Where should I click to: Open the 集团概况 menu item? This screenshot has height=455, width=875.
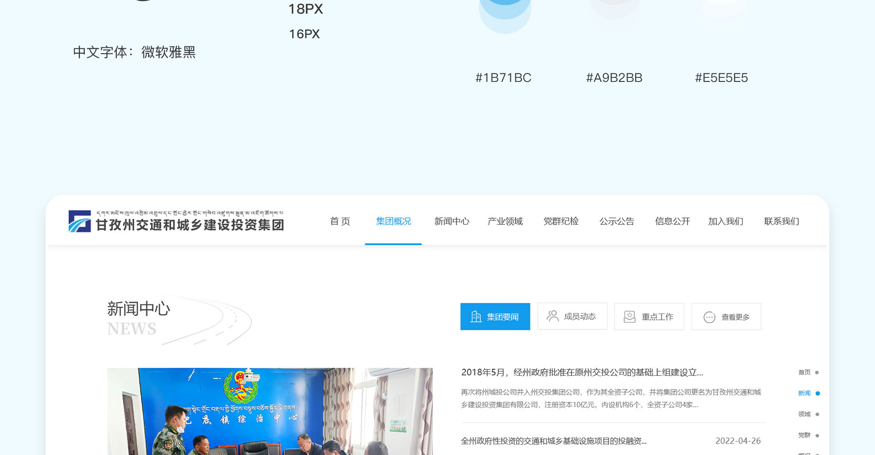click(393, 222)
